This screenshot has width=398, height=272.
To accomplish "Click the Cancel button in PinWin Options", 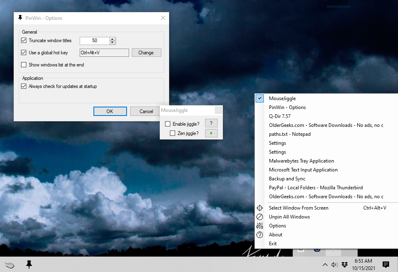I will (145, 111).
